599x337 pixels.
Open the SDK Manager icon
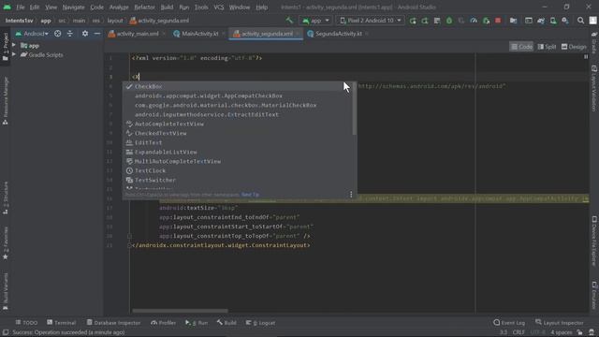point(565,21)
